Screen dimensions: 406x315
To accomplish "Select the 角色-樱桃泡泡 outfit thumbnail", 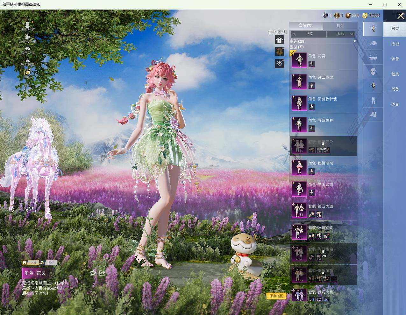I will pos(299,167).
